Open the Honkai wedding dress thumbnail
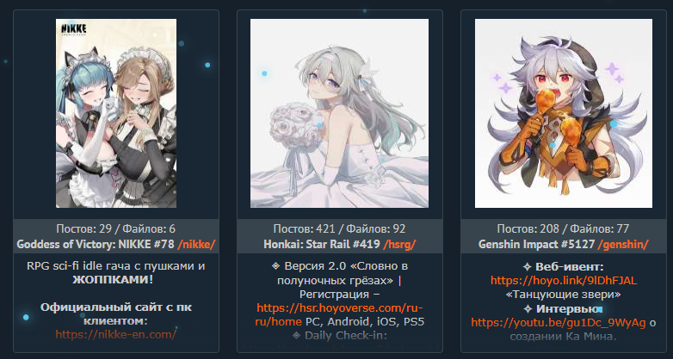This screenshot has width=673, height=359. (339, 113)
